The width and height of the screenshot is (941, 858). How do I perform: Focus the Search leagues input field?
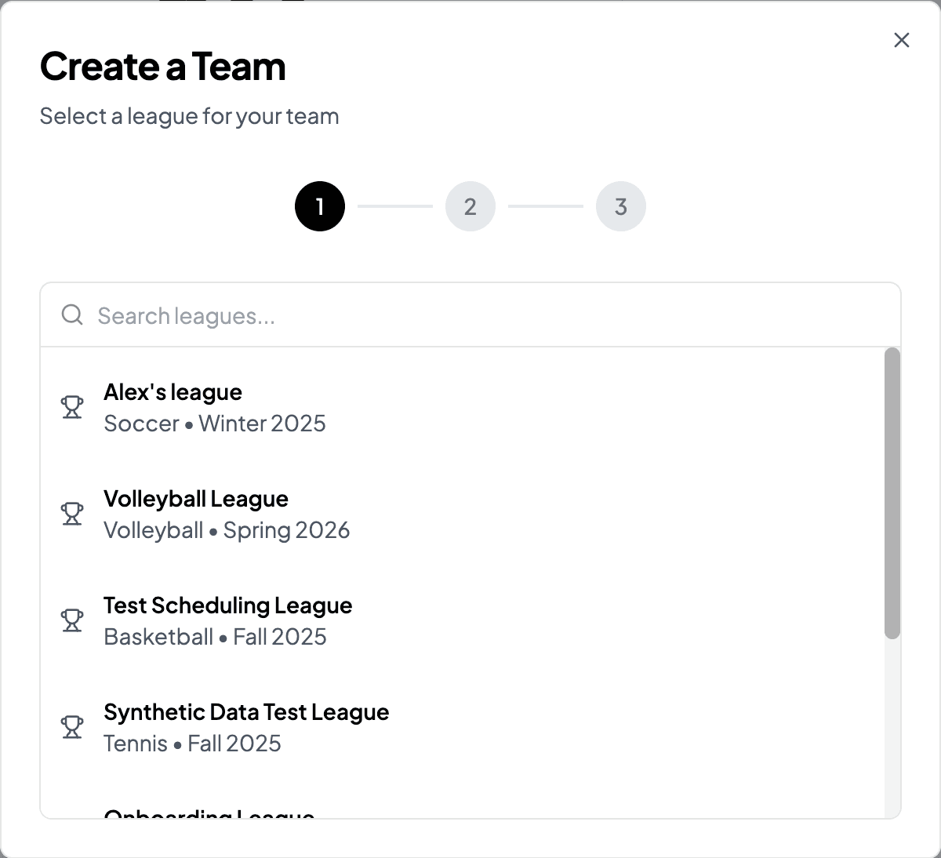[x=470, y=315]
